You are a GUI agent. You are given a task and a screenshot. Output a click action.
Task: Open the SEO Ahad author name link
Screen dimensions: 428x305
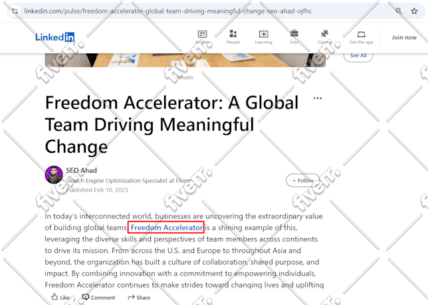pos(81,170)
